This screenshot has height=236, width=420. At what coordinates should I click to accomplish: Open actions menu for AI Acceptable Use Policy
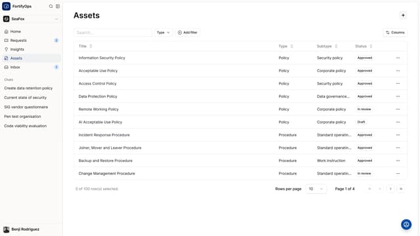point(398,122)
